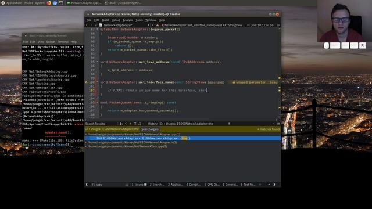372x209 pixels.
Task: Open the System menu in the top panel
Action: click(40, 3)
